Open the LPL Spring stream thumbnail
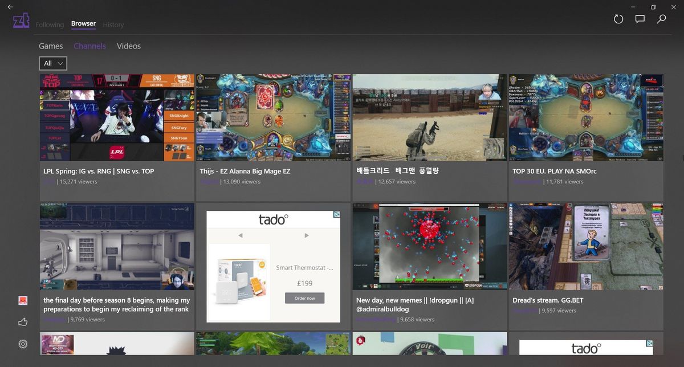The image size is (684, 367). [x=117, y=117]
